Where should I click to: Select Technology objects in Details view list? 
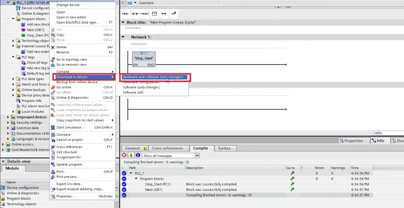pos(21,204)
